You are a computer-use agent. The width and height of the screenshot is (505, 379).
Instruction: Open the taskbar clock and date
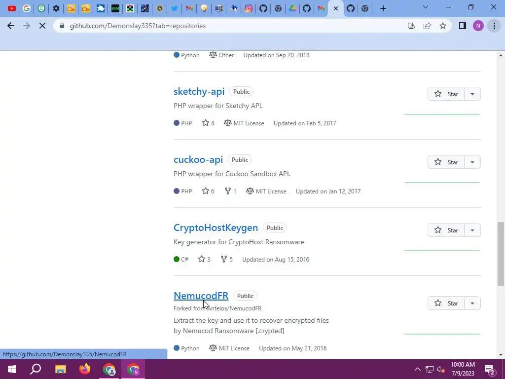463,369
